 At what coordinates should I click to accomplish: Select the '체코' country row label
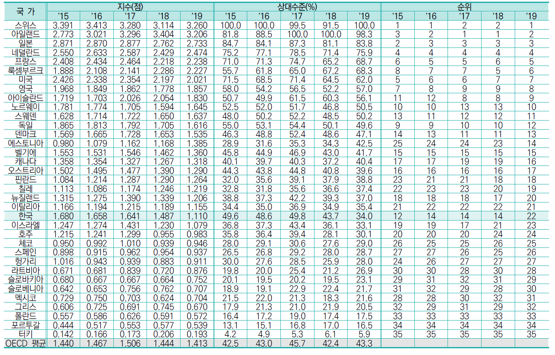pos(26,244)
